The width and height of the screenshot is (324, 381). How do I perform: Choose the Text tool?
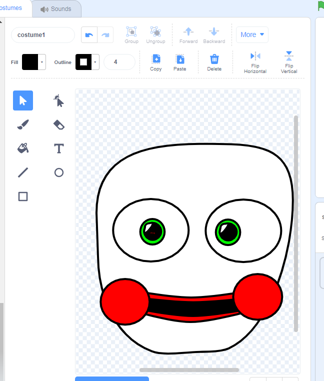(58, 148)
